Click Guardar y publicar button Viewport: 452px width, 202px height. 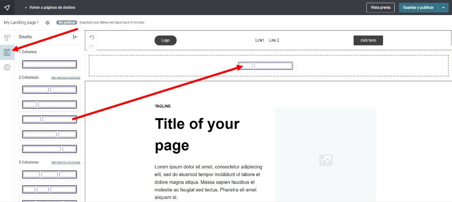418,7
